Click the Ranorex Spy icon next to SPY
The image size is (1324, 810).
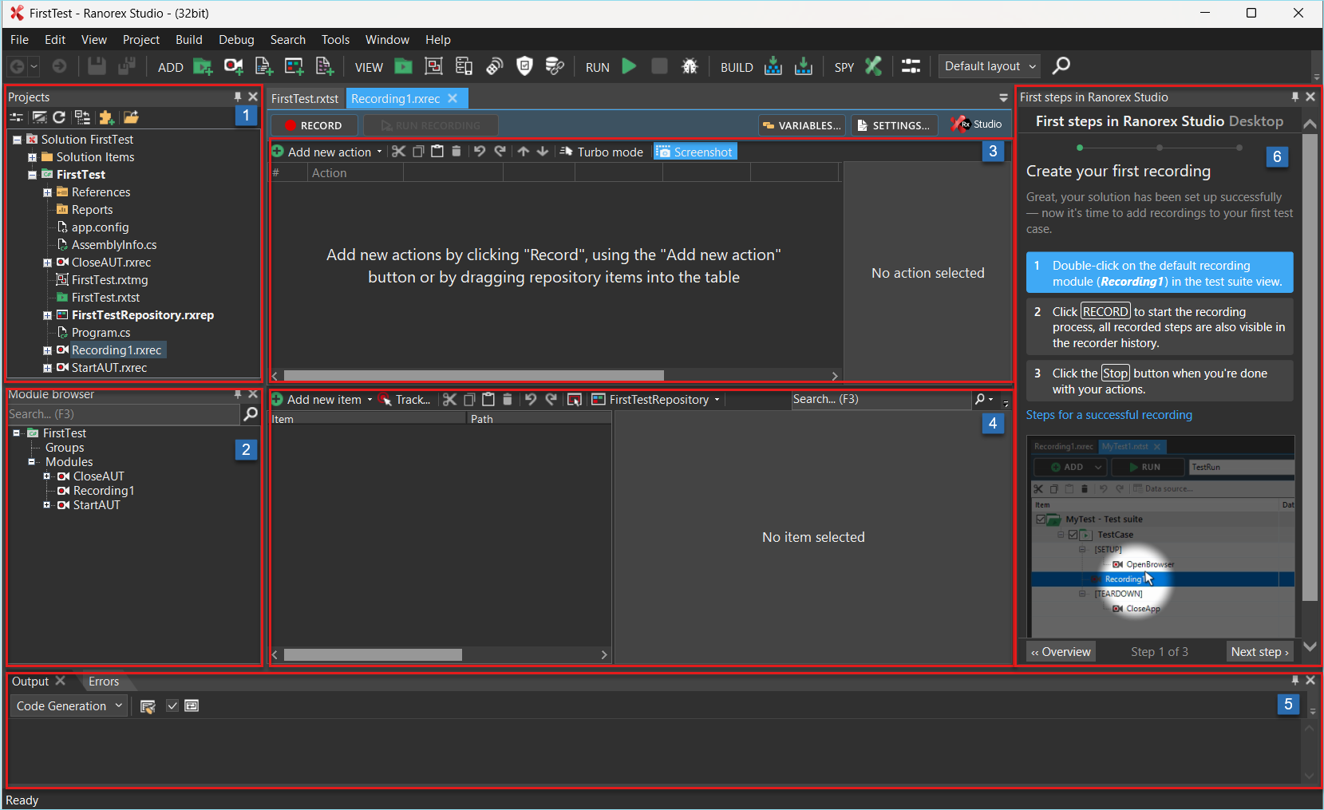tap(873, 66)
